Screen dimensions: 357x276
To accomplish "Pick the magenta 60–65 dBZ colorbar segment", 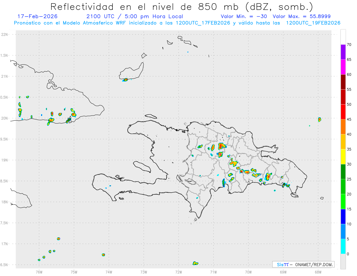I will 343,67.
